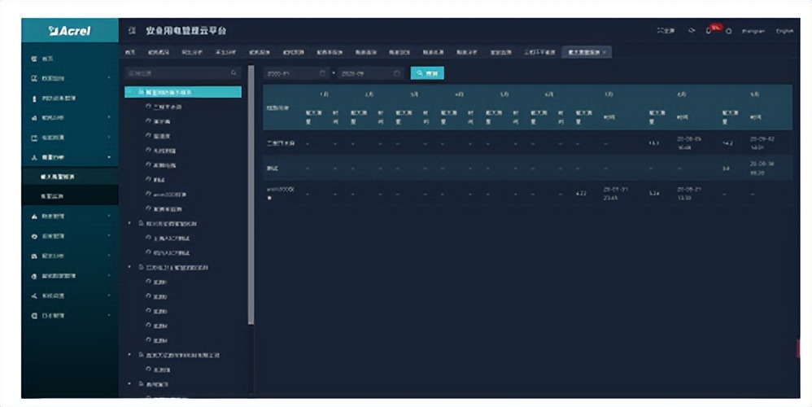Click the refresh icon in top header
The image size is (812, 407).
click(x=692, y=31)
